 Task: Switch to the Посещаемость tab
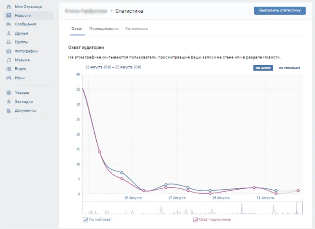(104, 29)
